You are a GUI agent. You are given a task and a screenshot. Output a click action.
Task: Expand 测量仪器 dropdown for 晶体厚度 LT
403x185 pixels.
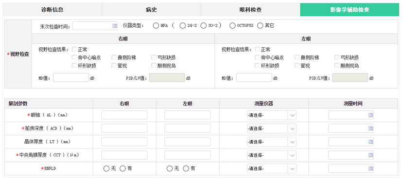(x=272, y=142)
